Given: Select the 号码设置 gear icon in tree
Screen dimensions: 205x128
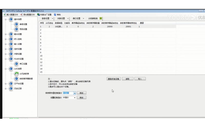Looking at the screenshot, I should [16, 29].
